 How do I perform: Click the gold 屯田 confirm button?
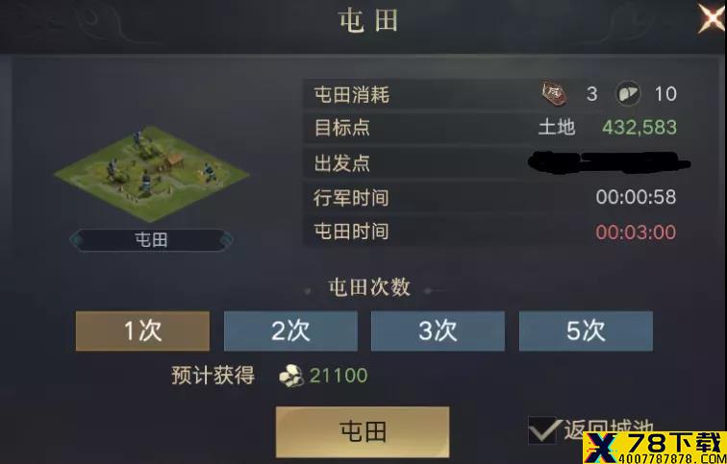tap(363, 431)
